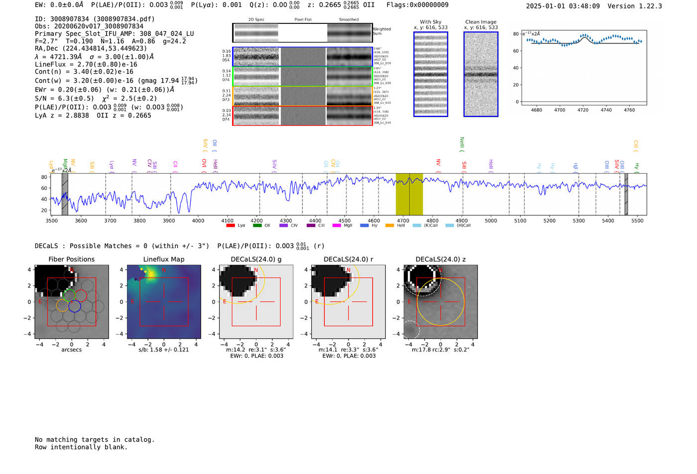Click the Flags:0x00000009 text in header
The image size is (697, 474).
[x=417, y=5]
